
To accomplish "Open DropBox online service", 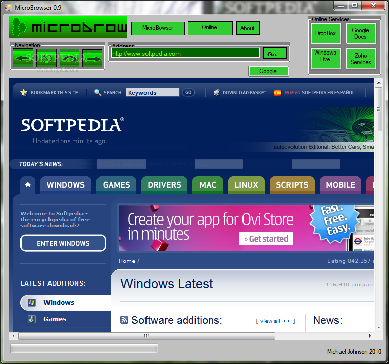I will [326, 33].
